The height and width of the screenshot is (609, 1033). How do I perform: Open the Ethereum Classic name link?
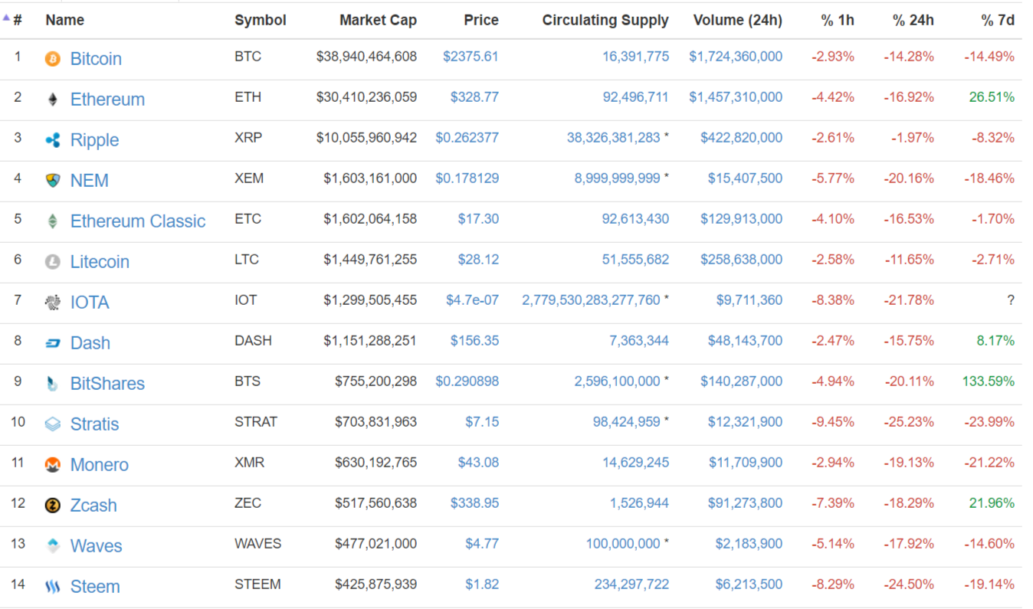click(138, 221)
